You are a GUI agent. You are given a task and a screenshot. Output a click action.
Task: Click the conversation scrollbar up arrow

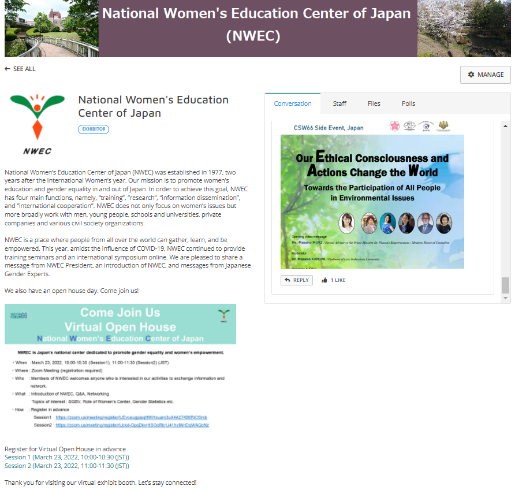coord(506,126)
